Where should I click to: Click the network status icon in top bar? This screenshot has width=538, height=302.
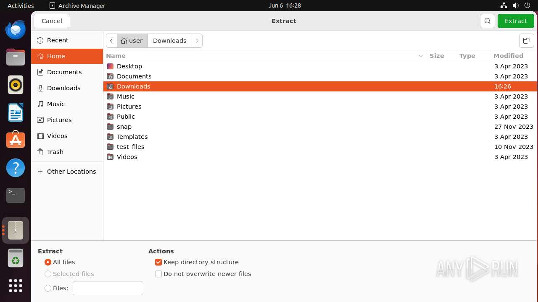point(504,5)
